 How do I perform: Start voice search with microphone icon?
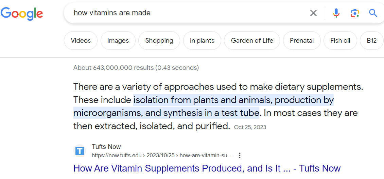pos(336,13)
